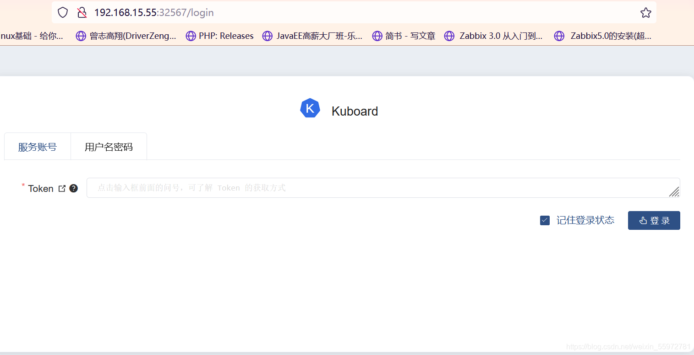Open the 简书 - 写文章 bookmark

pyautogui.click(x=404, y=36)
